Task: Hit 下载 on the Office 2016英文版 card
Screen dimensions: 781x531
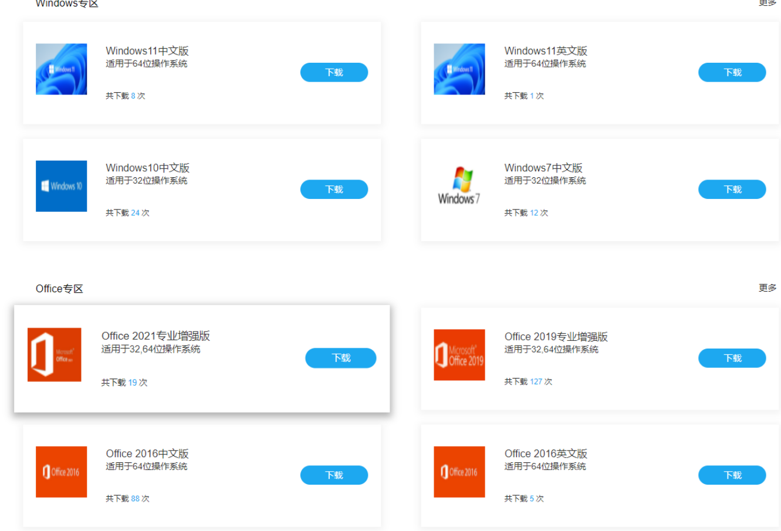Action: [732, 475]
